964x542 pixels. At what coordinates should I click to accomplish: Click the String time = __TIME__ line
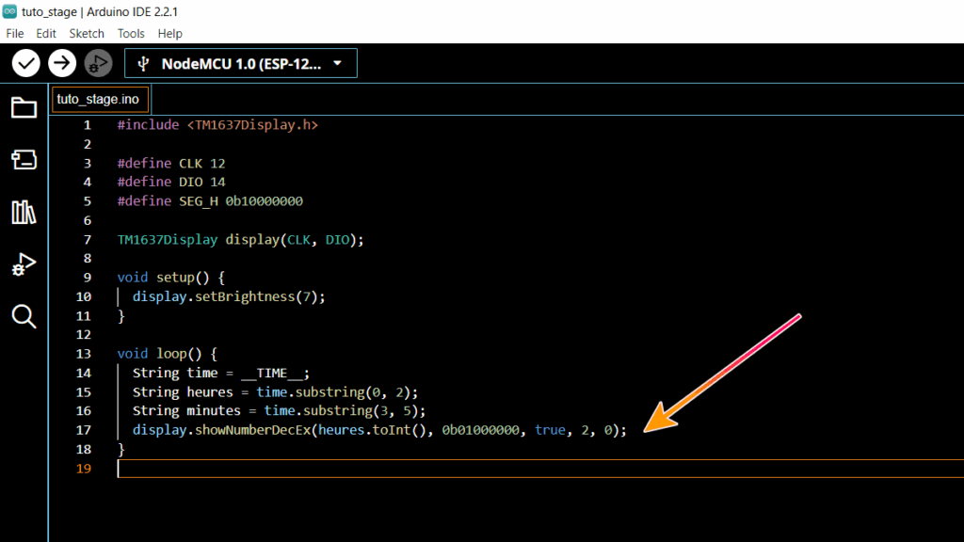[x=221, y=373]
